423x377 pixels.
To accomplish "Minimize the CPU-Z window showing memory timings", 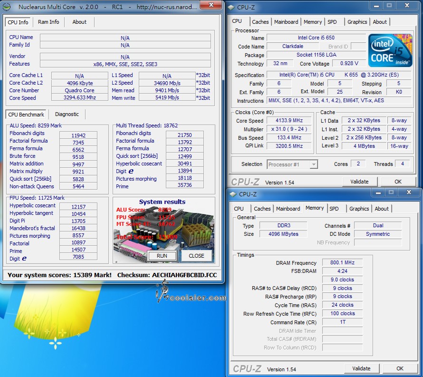I will [x=378, y=192].
